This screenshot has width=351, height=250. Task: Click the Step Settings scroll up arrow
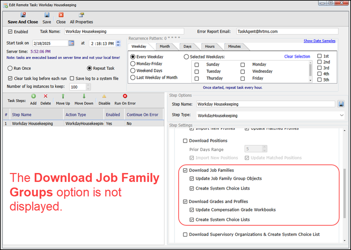344,130
